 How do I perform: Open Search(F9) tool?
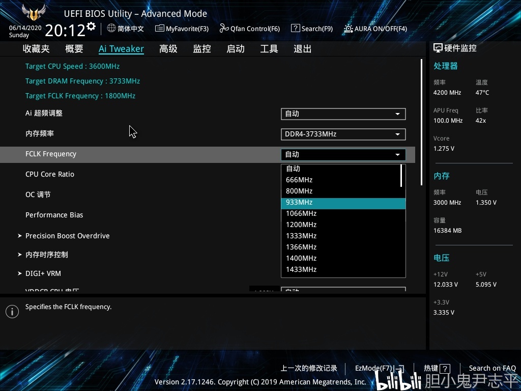[312, 29]
